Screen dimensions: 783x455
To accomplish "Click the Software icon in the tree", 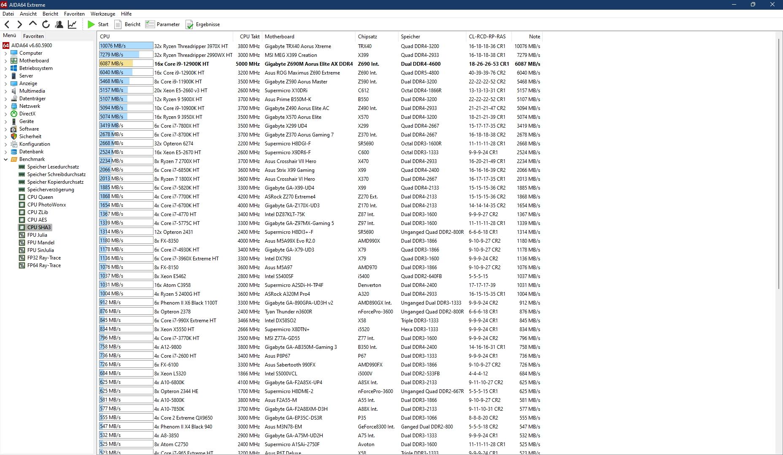I will tap(14, 129).
